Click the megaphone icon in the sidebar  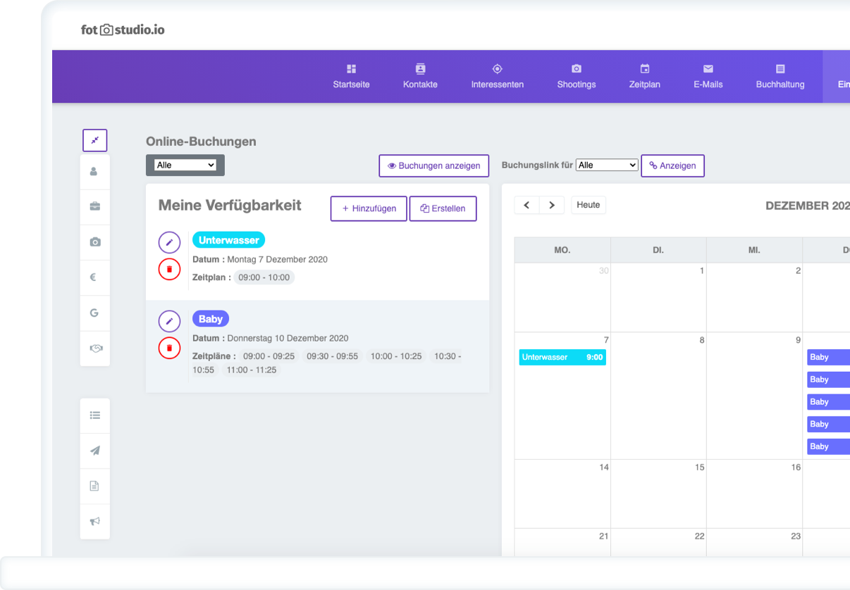(94, 522)
